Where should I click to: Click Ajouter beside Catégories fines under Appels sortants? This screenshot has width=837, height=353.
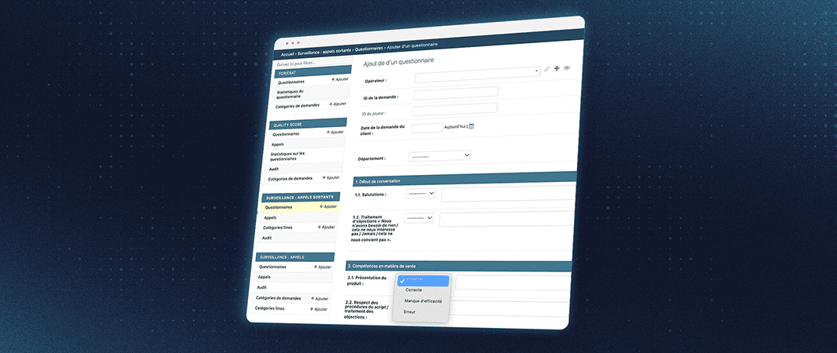(327, 227)
